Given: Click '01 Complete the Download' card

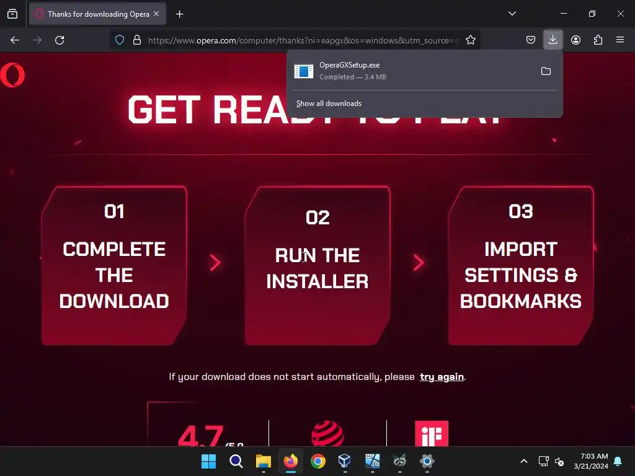Looking at the screenshot, I should coord(114,266).
